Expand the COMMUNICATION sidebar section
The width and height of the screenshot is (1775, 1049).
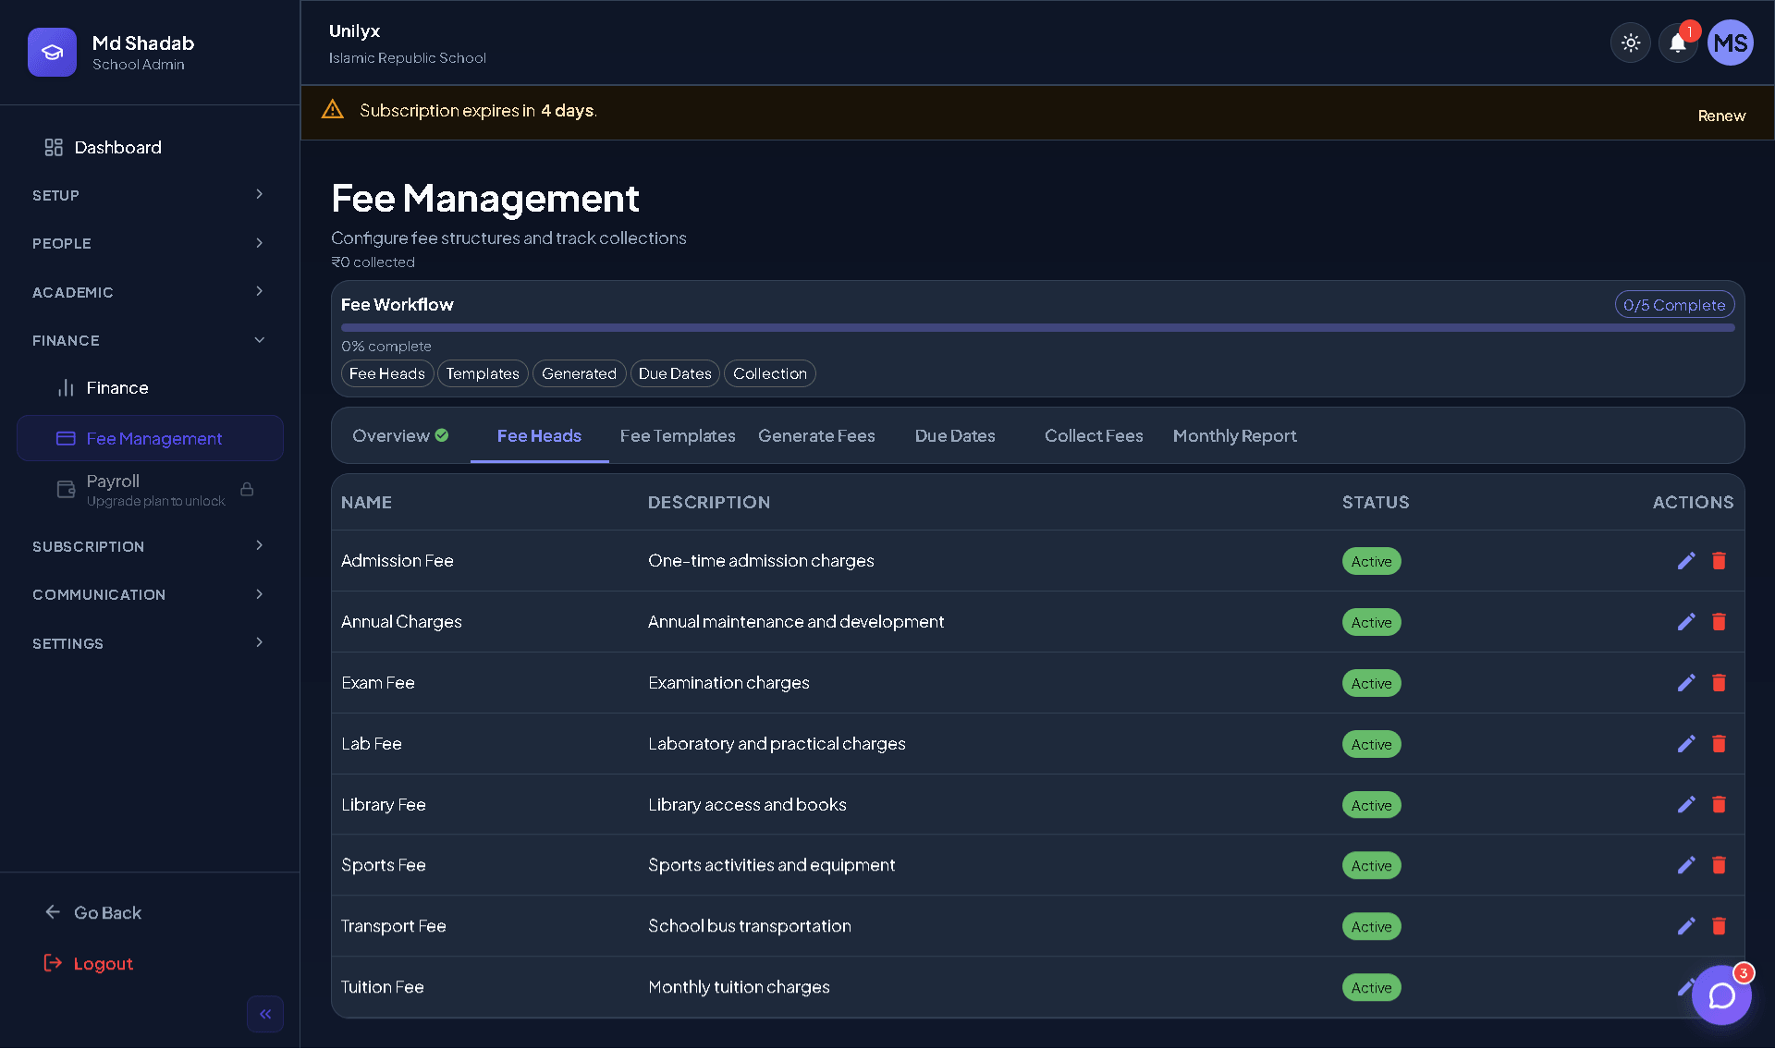coord(150,594)
